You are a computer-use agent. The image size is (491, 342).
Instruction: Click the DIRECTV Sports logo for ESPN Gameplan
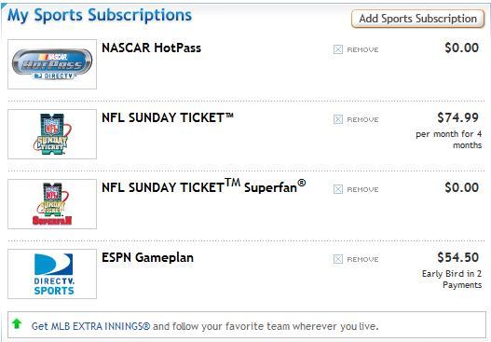[x=52, y=274]
